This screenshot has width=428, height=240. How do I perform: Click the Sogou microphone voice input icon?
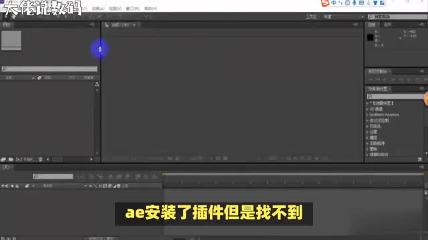click(354, 3)
